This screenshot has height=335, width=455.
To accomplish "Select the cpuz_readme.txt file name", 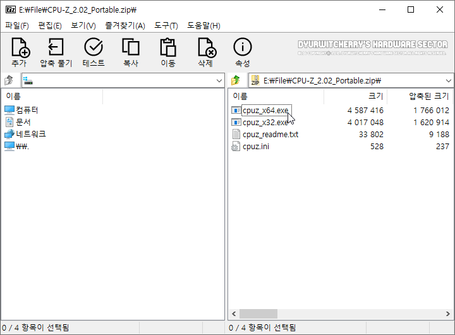I will coord(270,135).
